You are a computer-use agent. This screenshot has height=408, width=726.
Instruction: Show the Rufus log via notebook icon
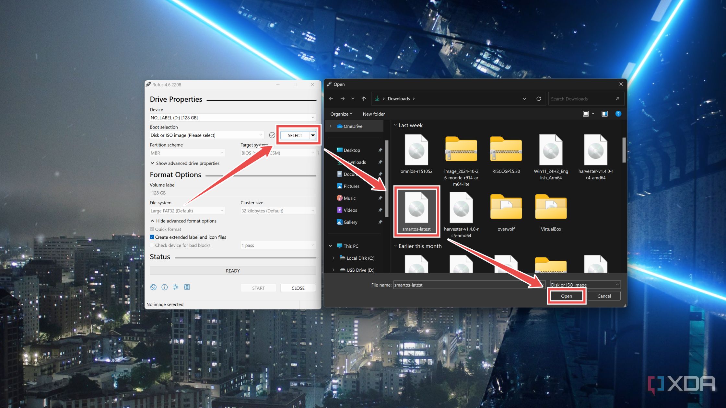187,287
